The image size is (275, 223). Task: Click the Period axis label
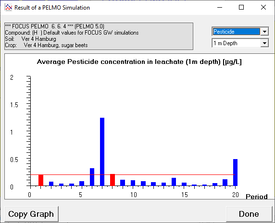[x=257, y=197]
